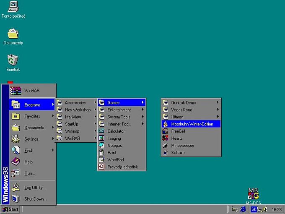The height and width of the screenshot is (214, 285).
Task: Click the Run icon in Start menu
Action: coord(16,173)
